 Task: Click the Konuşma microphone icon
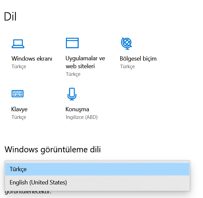pyautogui.click(x=72, y=94)
